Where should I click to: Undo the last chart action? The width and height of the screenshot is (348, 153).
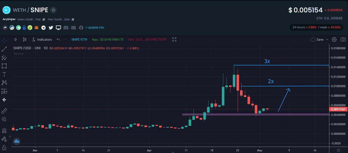pyautogui.click(x=58, y=39)
